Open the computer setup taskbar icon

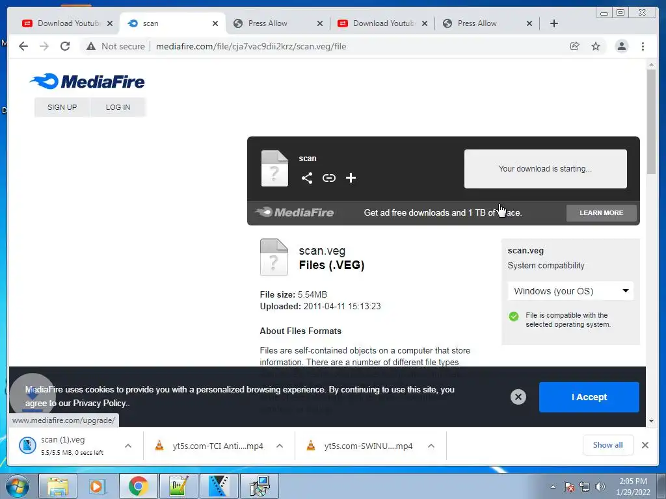(260, 486)
